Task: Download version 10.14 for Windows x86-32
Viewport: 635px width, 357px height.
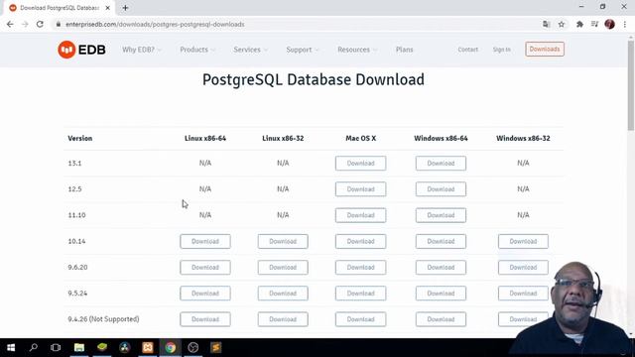Action: pyautogui.click(x=523, y=241)
